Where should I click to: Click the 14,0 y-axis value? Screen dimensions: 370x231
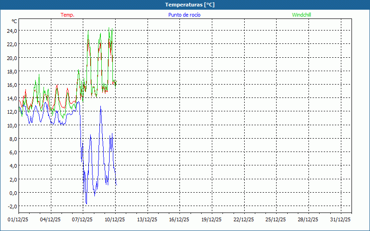[x=12, y=98]
